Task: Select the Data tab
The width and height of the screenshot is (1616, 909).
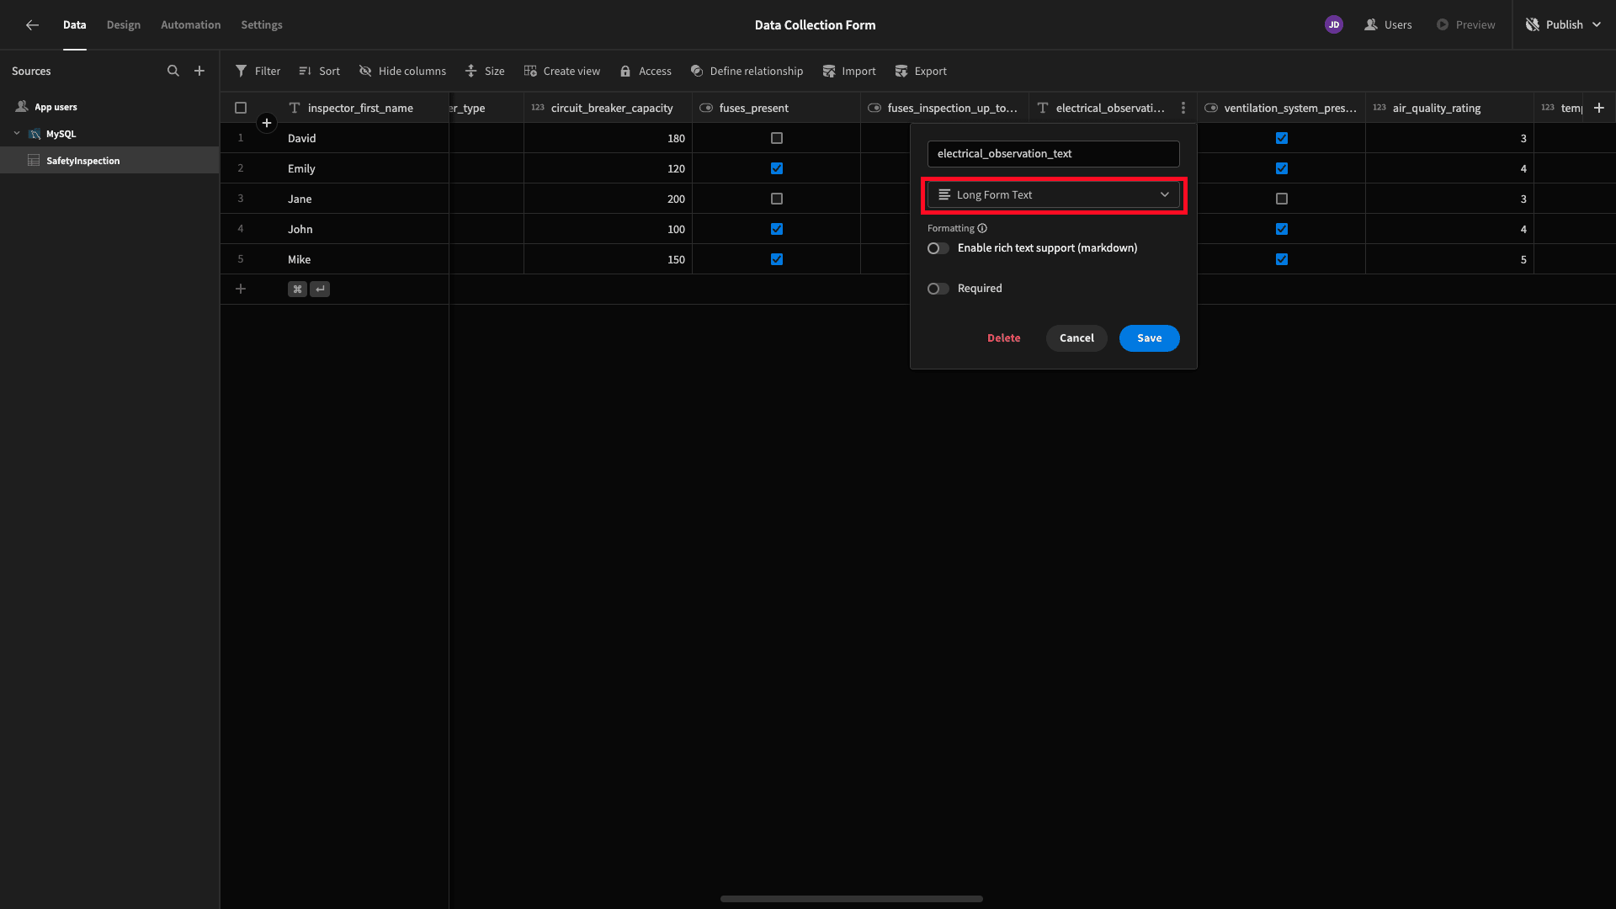Action: click(x=75, y=25)
